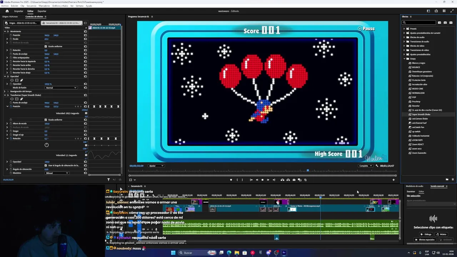Mark In point in the Program monitor
The width and height of the screenshot is (457, 257).
point(237,180)
